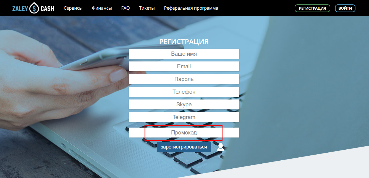
Task: Click the РЕГИСТРАЦИЯ form heading
Action: [x=184, y=42]
